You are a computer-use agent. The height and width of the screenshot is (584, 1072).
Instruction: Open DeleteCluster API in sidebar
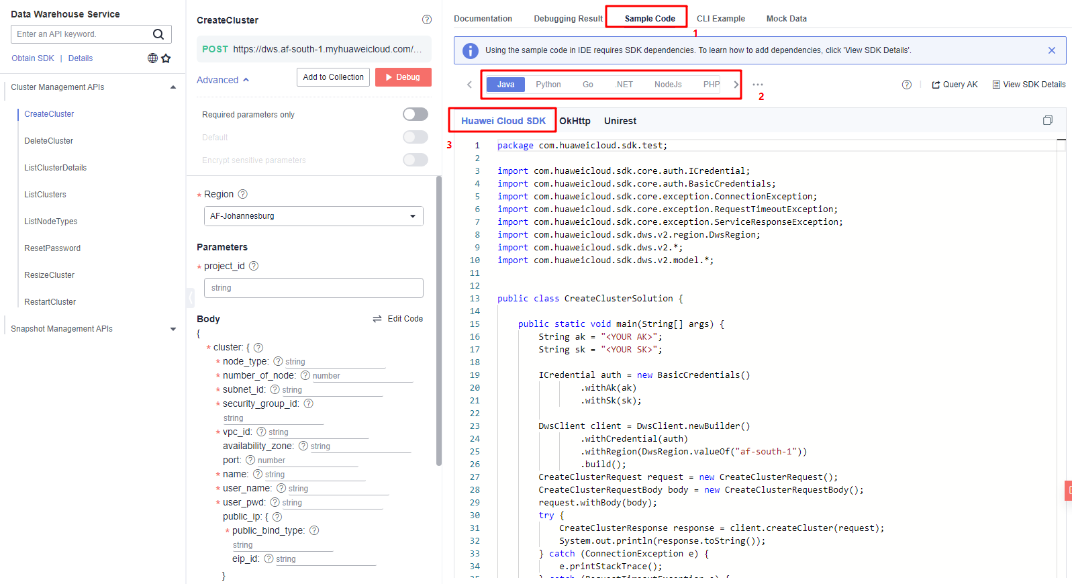point(49,141)
